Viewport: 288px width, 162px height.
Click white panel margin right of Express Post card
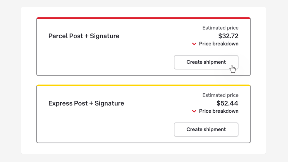[x=258, y=114]
